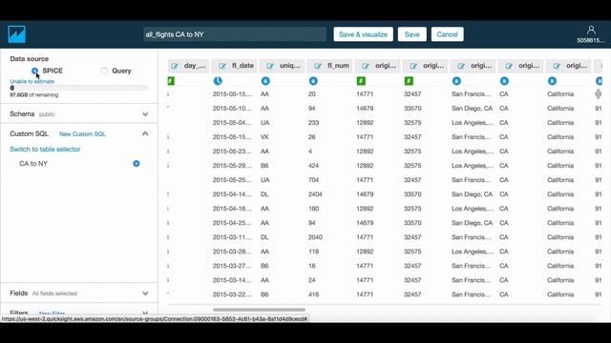Image resolution: width=611 pixels, height=343 pixels.
Task: Edit the day_ column pencil icon
Action: pos(175,66)
